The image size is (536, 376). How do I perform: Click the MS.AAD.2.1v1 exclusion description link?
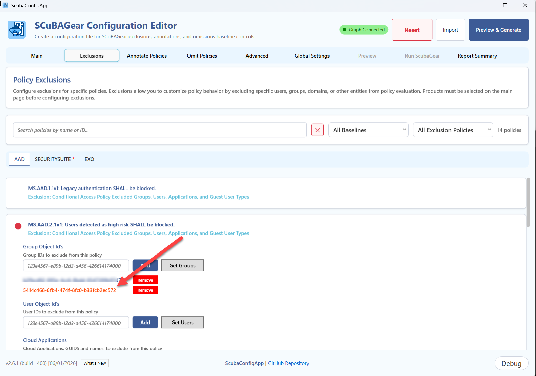(x=139, y=233)
